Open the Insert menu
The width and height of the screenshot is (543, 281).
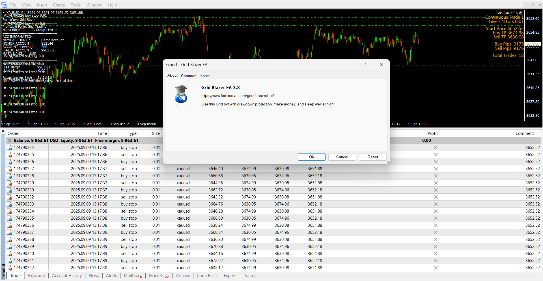pyautogui.click(x=42, y=5)
